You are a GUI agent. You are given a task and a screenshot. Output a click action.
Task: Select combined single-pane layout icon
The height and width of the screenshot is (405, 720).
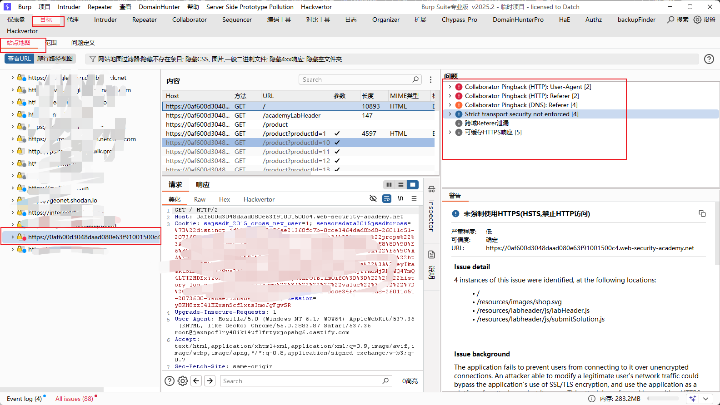(x=412, y=185)
